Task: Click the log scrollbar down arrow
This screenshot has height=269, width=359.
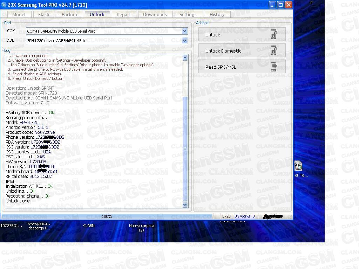Action: (x=185, y=205)
